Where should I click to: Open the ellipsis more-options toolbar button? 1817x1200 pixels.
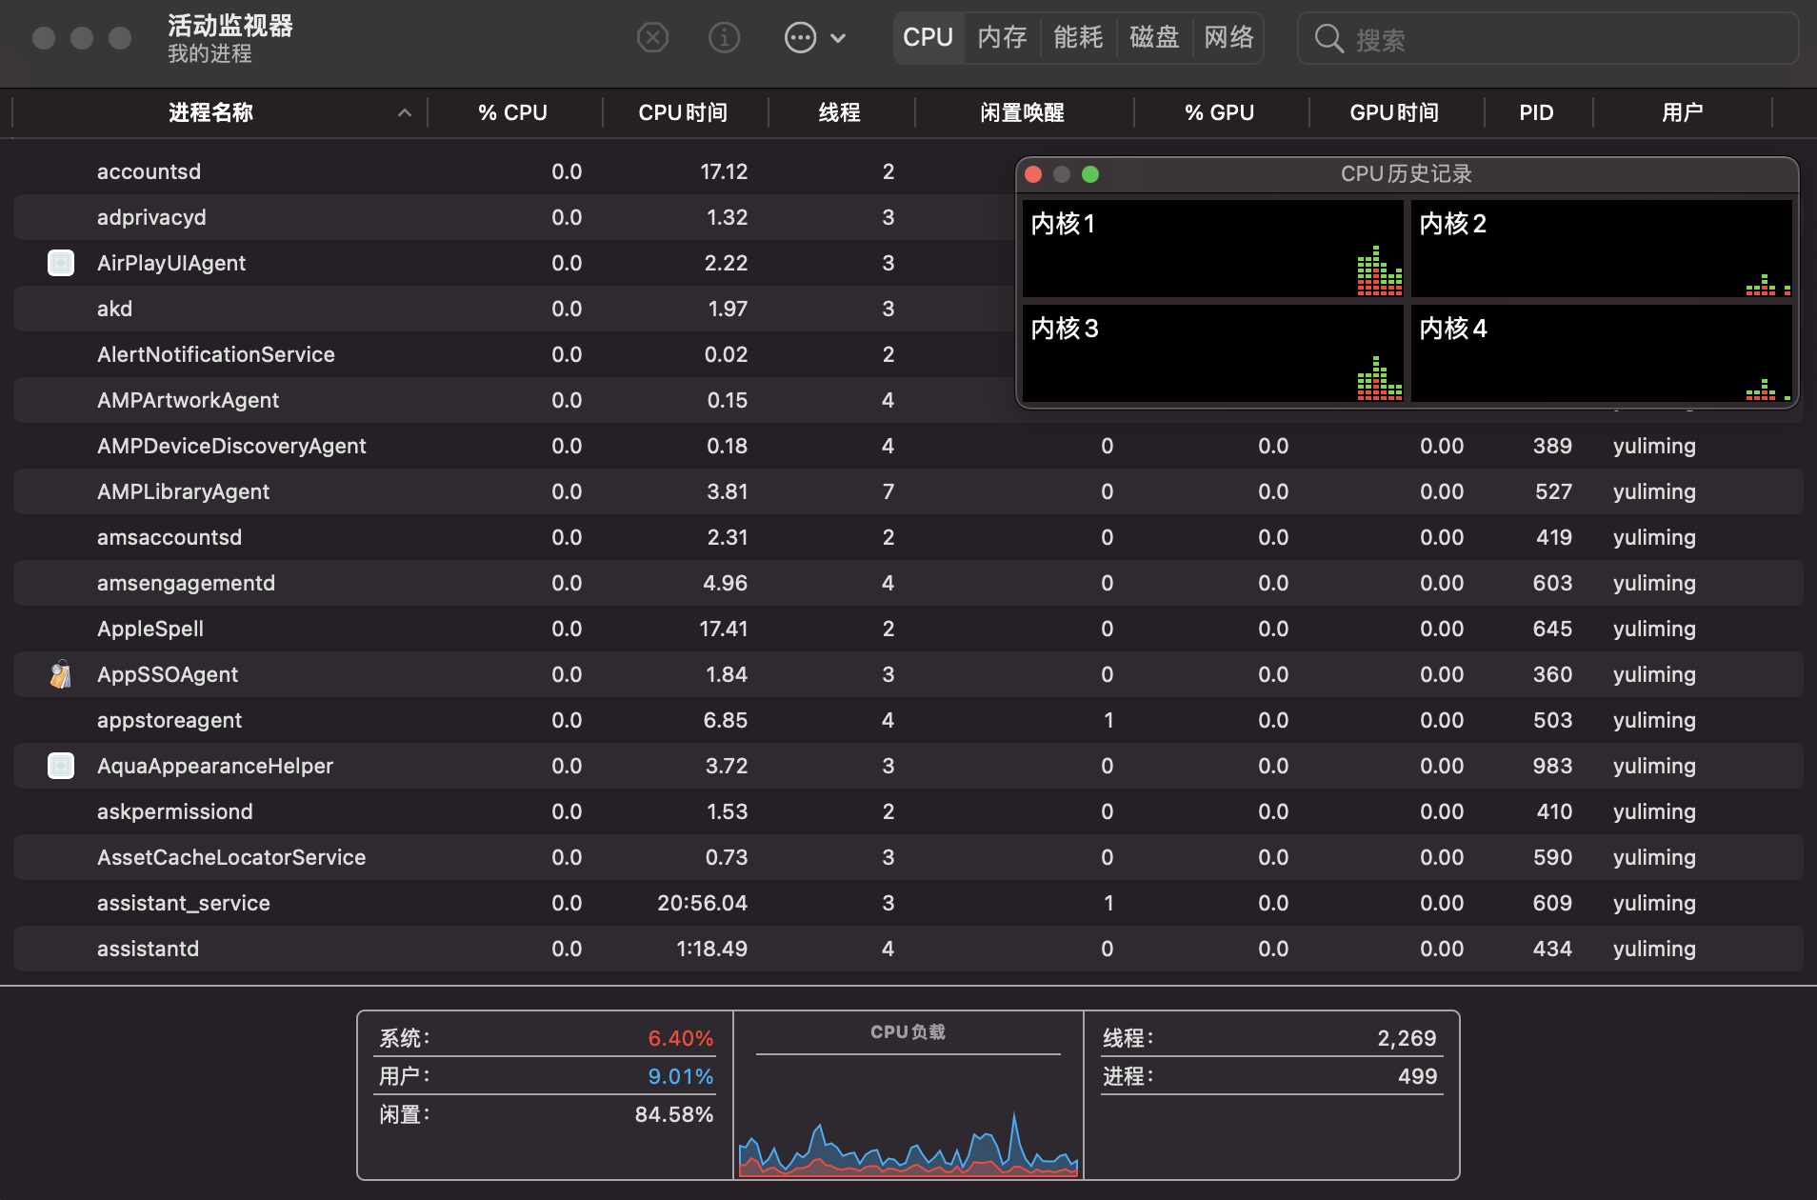tap(800, 38)
